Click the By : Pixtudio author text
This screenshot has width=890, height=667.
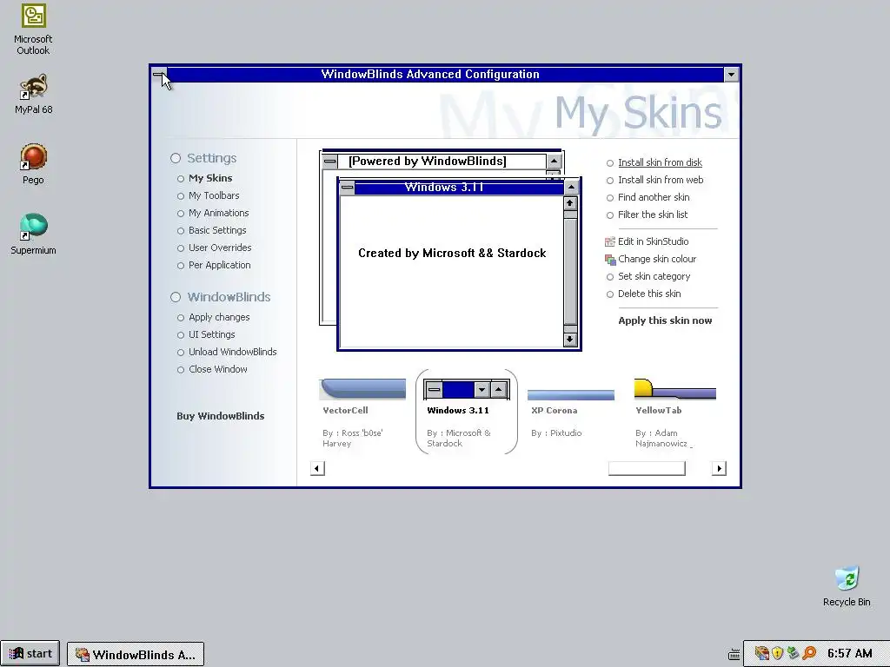pos(556,433)
